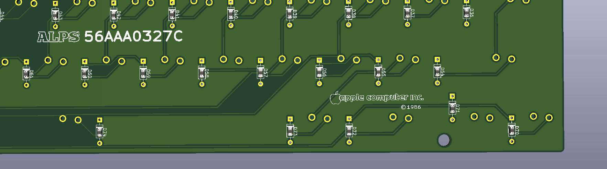Image resolution: width=607 pixels, height=169 pixels.
Task: Select diode component D40
Action: pos(231,14)
